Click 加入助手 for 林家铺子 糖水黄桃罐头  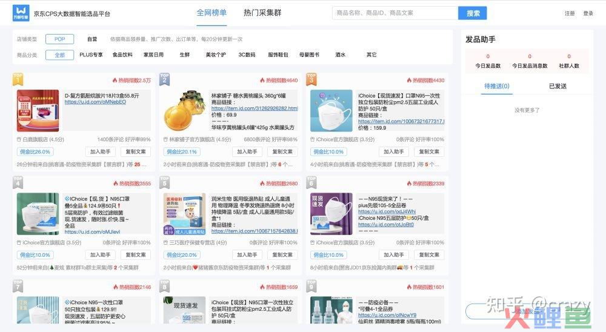[x=247, y=152]
